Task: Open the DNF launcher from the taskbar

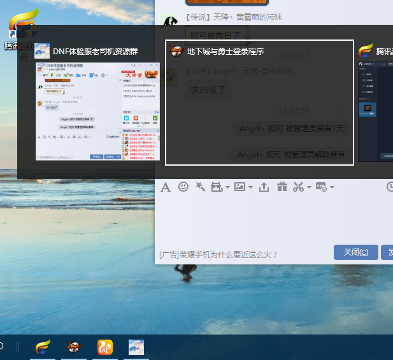Action: [x=74, y=347]
